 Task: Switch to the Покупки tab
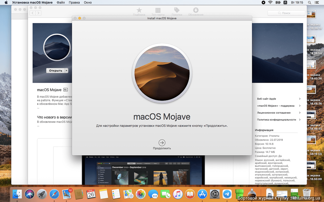(x=177, y=12)
